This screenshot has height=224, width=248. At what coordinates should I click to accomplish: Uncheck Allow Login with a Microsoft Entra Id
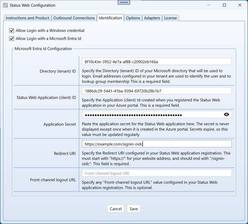pos(11,38)
